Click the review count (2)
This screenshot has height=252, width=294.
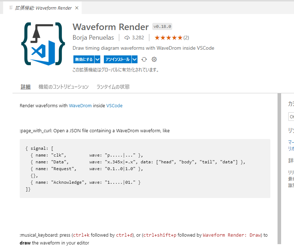click(x=186, y=38)
